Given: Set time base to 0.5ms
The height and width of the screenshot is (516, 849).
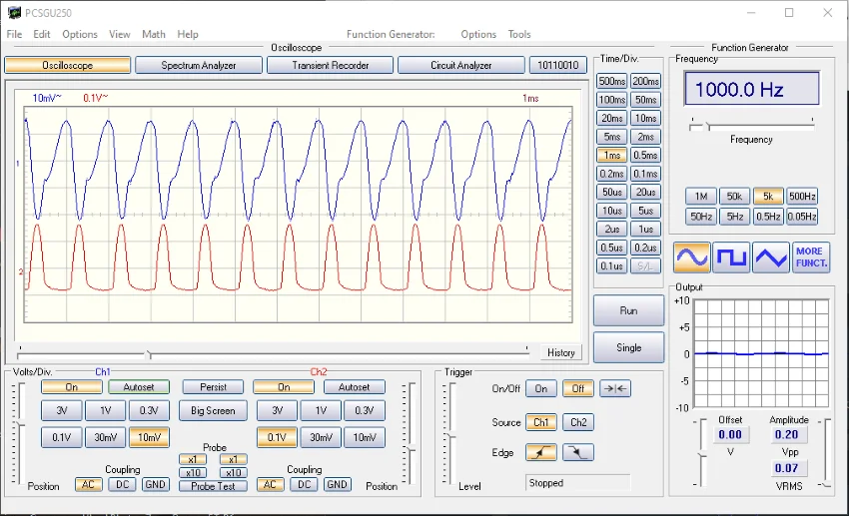Looking at the screenshot, I should [645, 155].
